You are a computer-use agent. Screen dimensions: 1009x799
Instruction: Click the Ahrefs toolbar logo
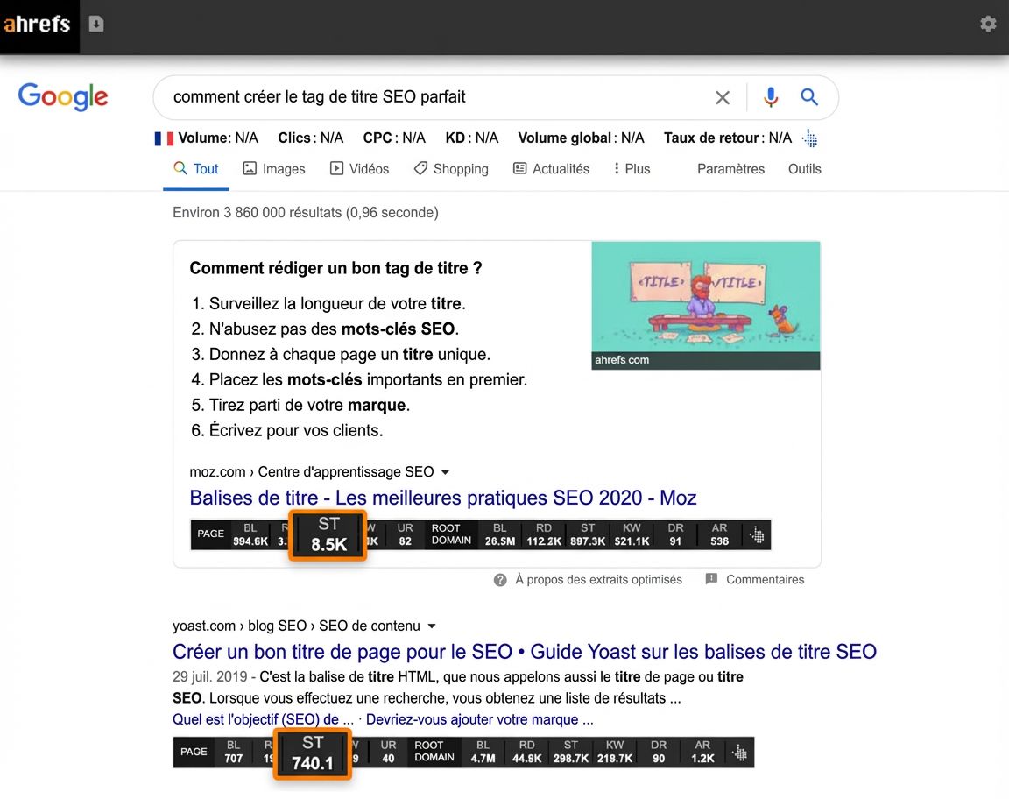(39, 24)
